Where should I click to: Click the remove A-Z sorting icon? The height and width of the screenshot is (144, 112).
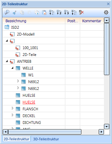(x=81, y=12)
